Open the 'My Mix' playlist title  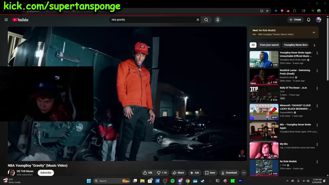coord(284,144)
